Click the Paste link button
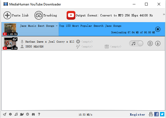Screen dimensions: 166x118 [x=16, y=15]
